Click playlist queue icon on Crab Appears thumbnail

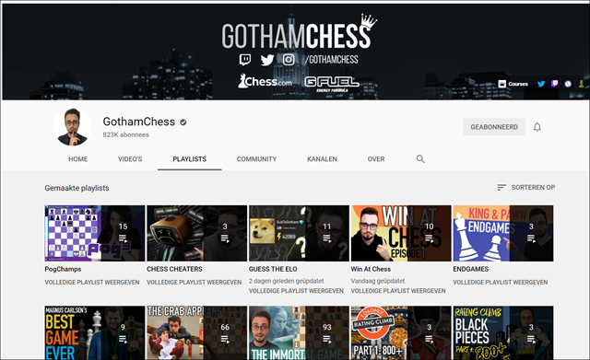click(x=225, y=339)
